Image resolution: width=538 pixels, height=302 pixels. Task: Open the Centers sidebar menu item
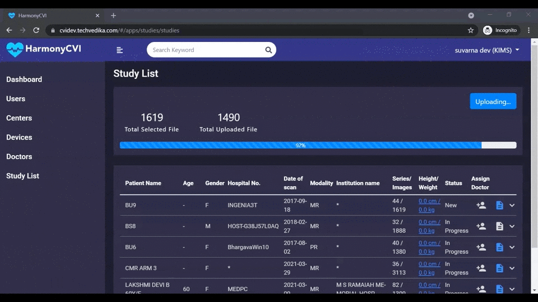pyautogui.click(x=19, y=118)
